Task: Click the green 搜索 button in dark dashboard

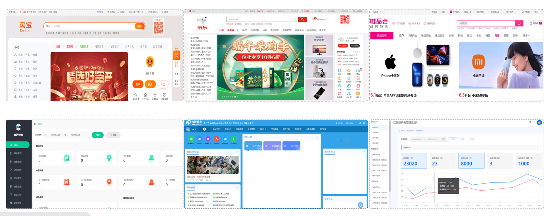Action: pyautogui.click(x=98, y=135)
